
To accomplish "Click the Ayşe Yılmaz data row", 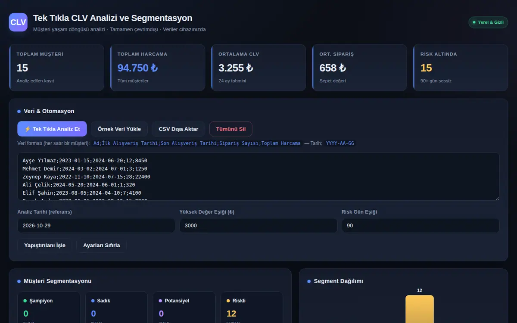I will pyautogui.click(x=85, y=160).
